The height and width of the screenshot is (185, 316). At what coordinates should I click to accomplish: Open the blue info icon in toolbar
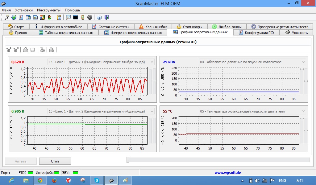pos(99,17)
